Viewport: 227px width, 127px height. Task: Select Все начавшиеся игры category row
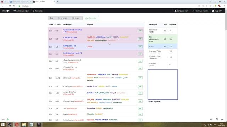click(x=162, y=39)
